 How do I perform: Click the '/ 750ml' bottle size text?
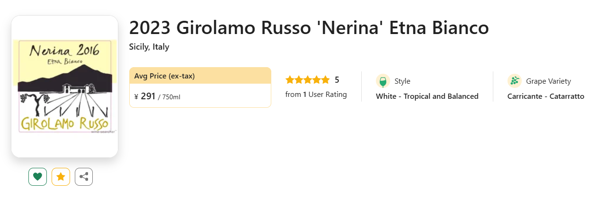(x=169, y=97)
